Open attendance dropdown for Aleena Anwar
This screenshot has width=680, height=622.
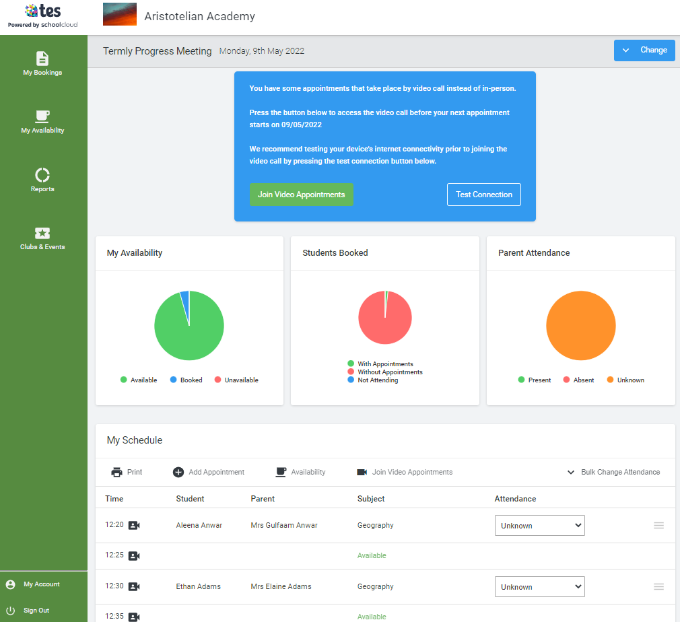pos(539,525)
